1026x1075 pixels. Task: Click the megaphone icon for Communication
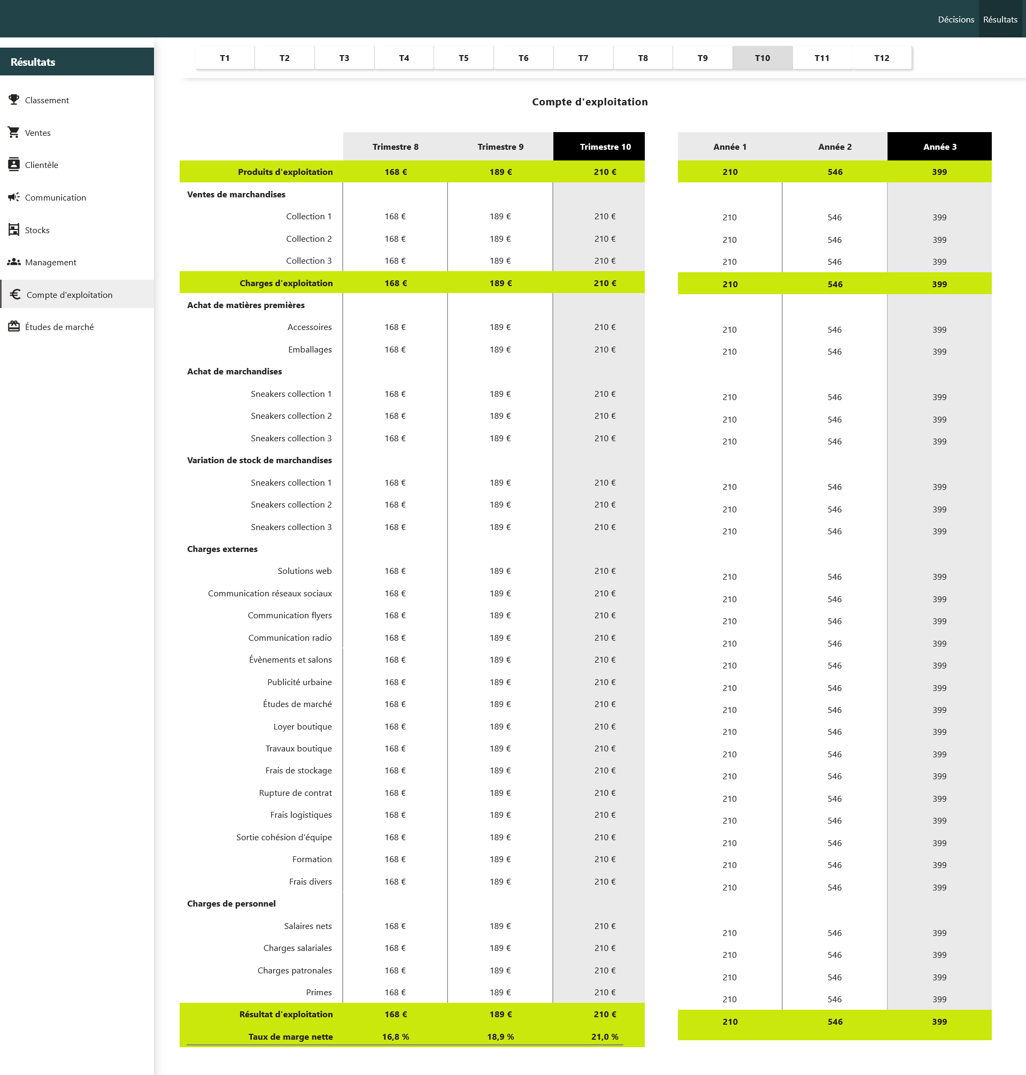click(14, 197)
